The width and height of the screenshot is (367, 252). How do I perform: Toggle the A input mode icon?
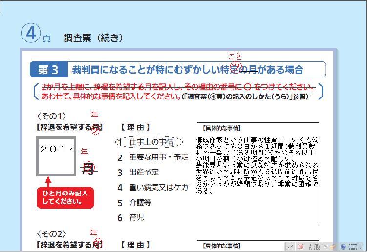coord(310,247)
